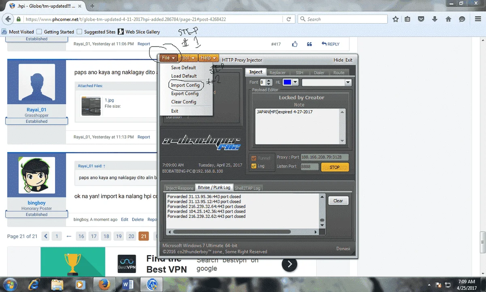Choose Save Default in File menu
The height and width of the screenshot is (292, 486).
click(183, 68)
